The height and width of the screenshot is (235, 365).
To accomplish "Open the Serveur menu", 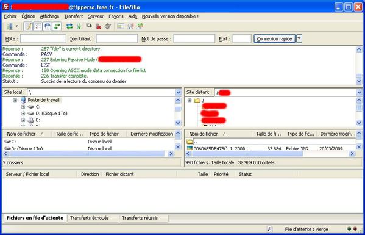I will point(96,16).
